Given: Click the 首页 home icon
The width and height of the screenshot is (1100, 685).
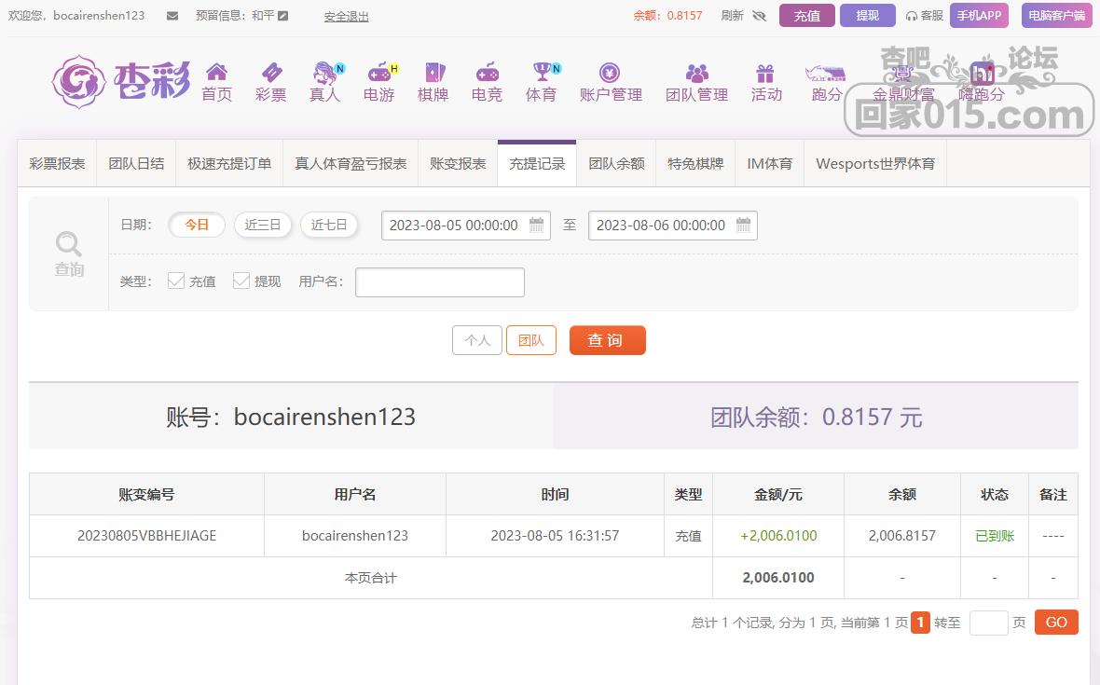Looking at the screenshot, I should (x=216, y=73).
